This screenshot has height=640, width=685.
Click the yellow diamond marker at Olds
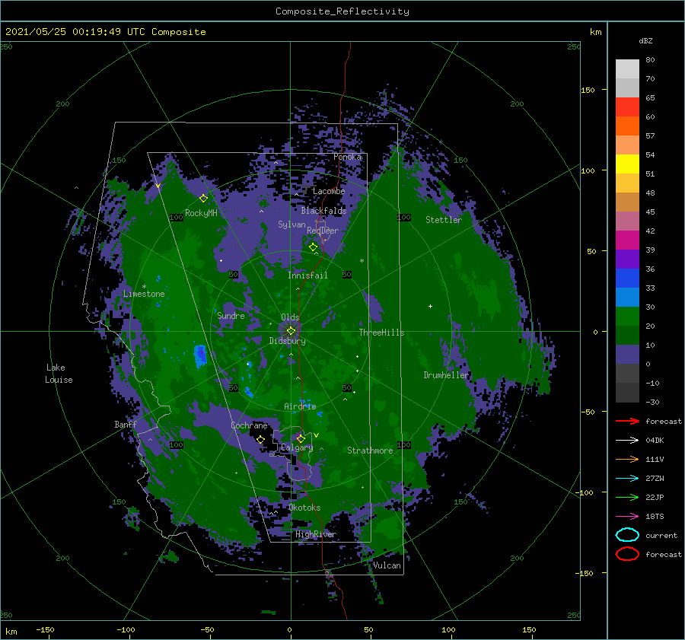[x=291, y=331]
